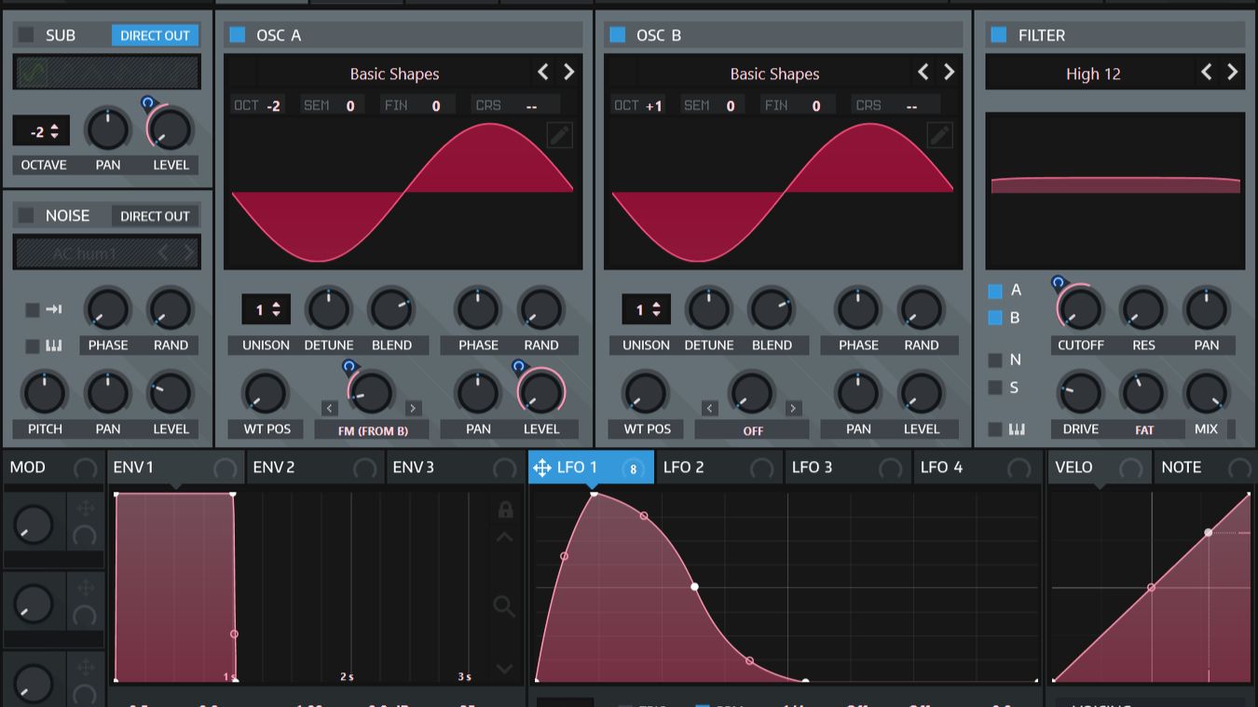Click the blue modulation marker on OSC A LEVEL
This screenshot has width=1258, height=707.
pos(518,367)
